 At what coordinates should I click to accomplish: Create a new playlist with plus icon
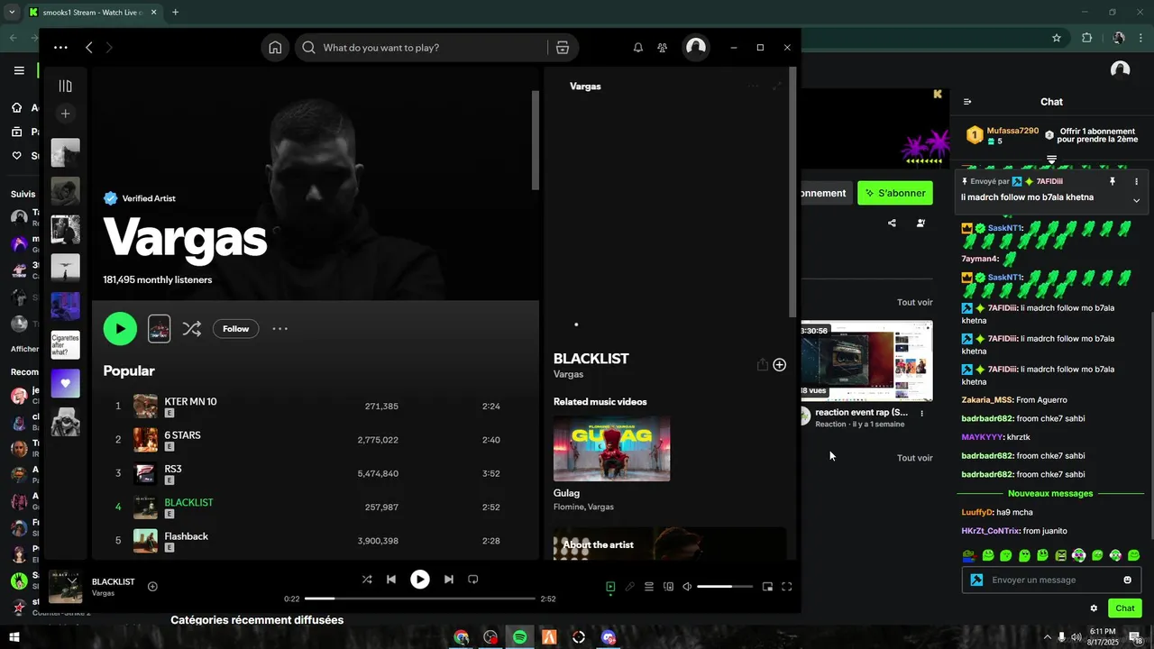click(65, 114)
